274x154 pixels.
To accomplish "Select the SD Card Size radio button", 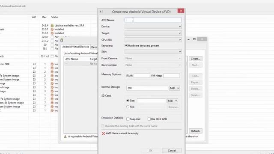I will click(x=128, y=101).
